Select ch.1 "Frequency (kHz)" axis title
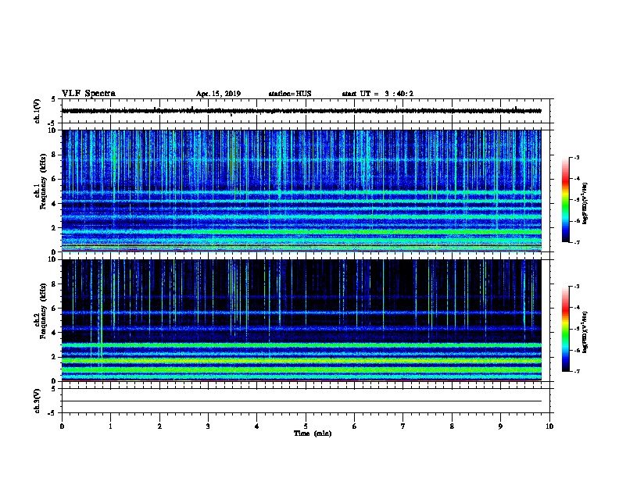Image resolution: width=619 pixels, height=478 pixels. pos(43,181)
